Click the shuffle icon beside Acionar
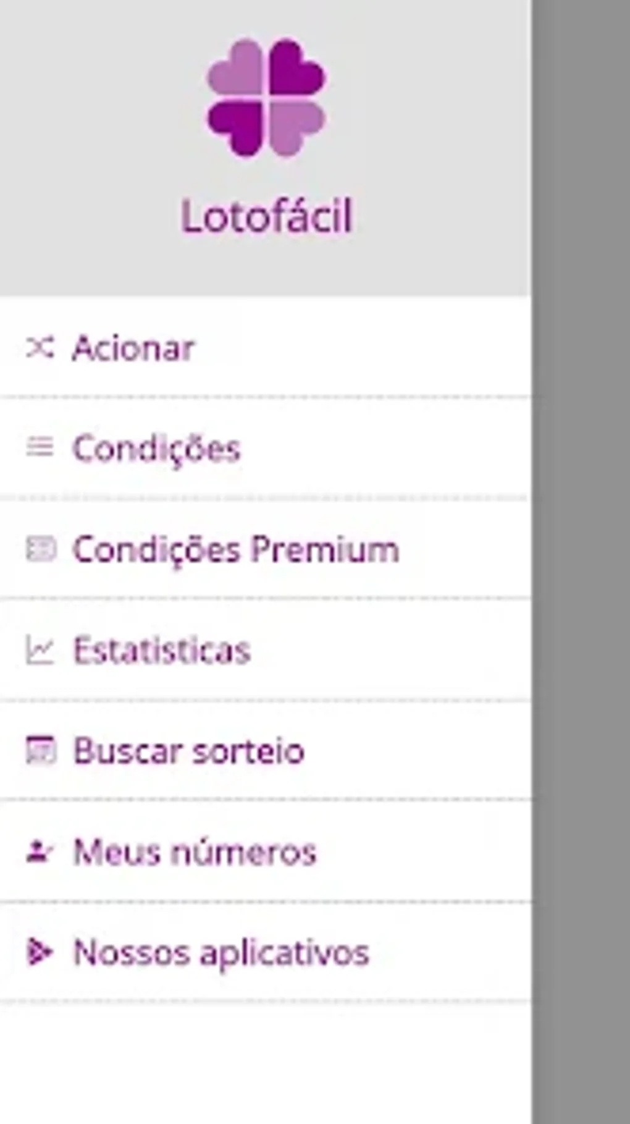This screenshot has height=1124, width=630. click(x=40, y=347)
